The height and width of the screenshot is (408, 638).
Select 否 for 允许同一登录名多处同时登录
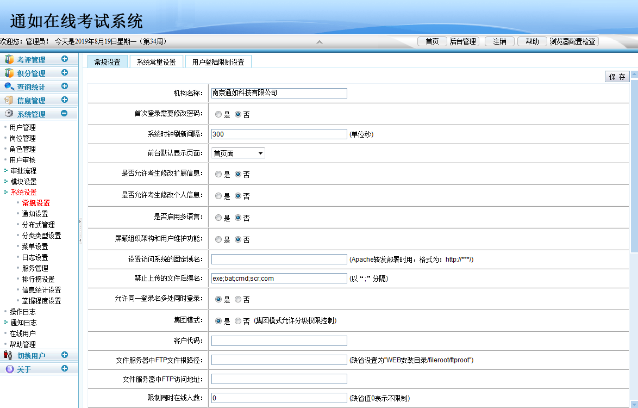(x=238, y=299)
